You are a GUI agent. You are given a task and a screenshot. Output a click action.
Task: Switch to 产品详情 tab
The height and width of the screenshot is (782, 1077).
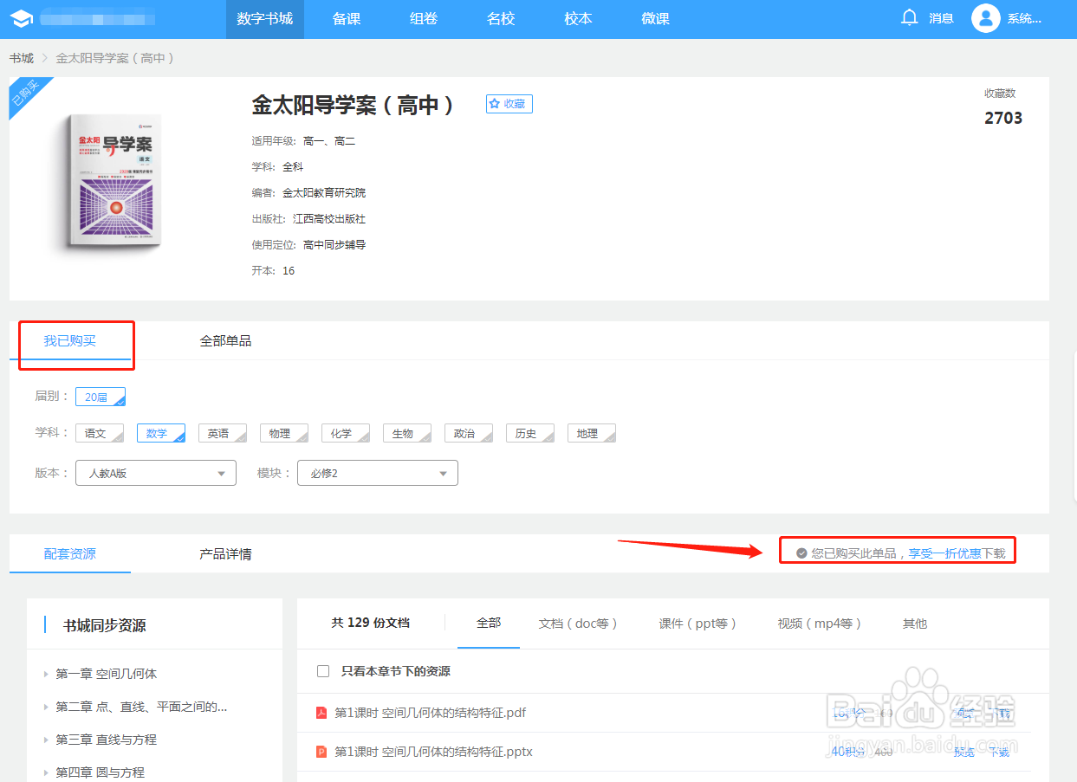[225, 554]
